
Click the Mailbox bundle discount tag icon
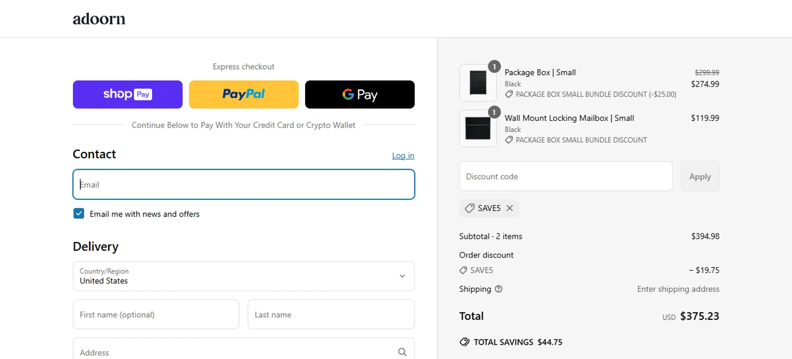(x=509, y=140)
